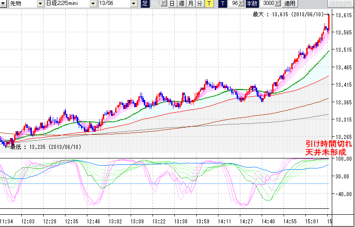This screenshot has width=355, height=227.
Task: Expand the 日経225mini instrument dropdown
Action: (x=93, y=4)
